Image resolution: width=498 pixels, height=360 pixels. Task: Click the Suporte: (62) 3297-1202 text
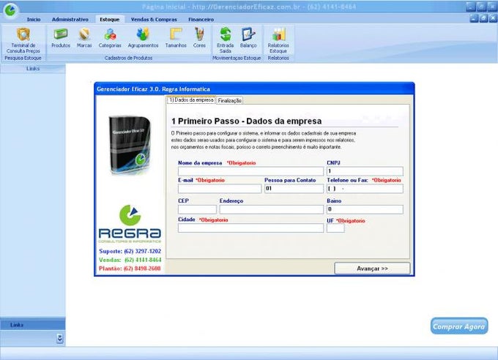point(130,251)
